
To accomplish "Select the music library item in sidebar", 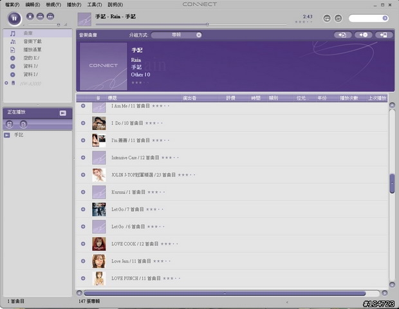I will pos(38,33).
